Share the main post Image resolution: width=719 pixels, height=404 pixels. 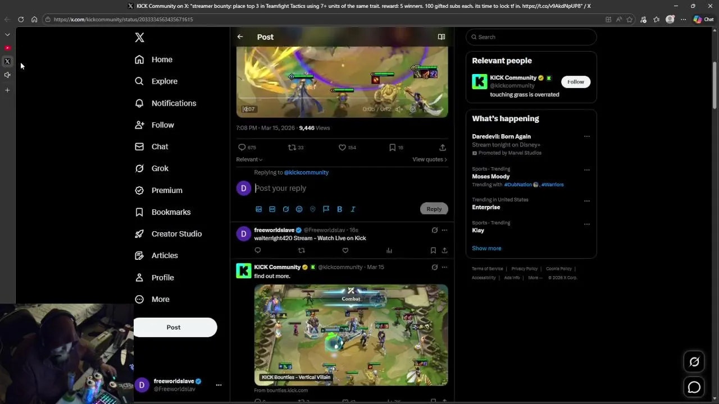pyautogui.click(x=443, y=148)
